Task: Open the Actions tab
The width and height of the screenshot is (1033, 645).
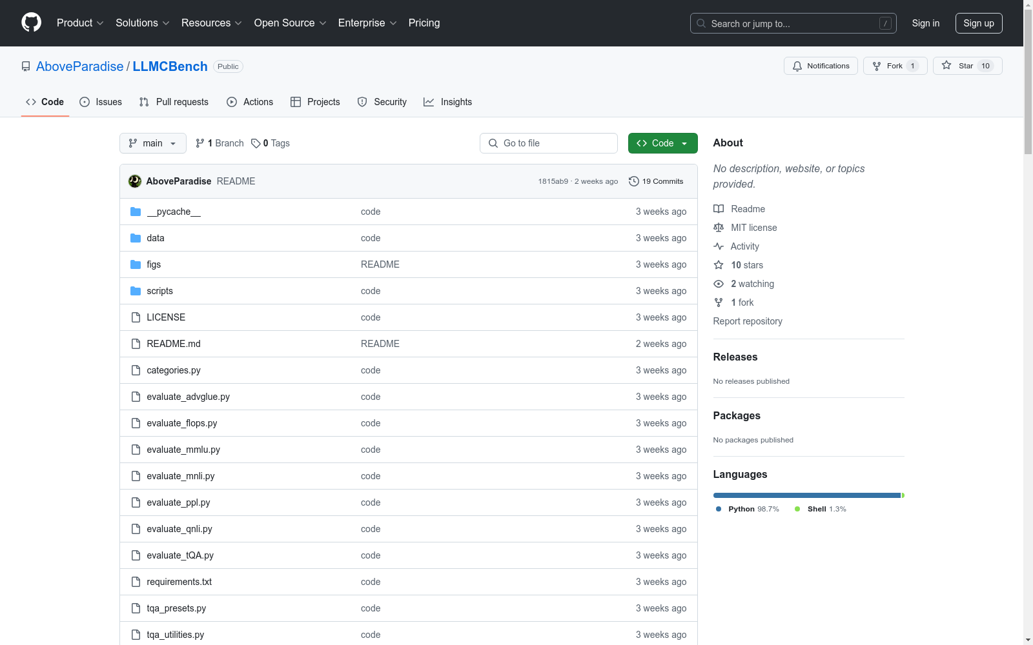Action: click(250, 102)
